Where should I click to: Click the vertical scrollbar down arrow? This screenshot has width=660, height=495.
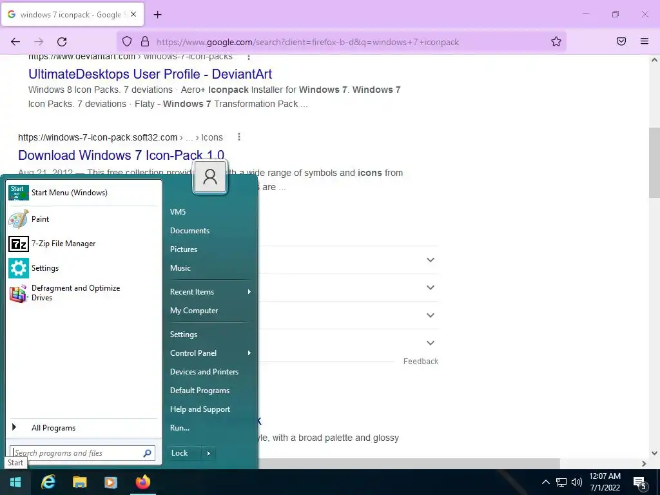point(654,453)
